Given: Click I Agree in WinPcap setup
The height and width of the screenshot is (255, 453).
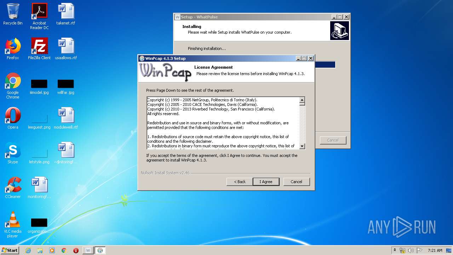Looking at the screenshot, I should (x=266, y=182).
